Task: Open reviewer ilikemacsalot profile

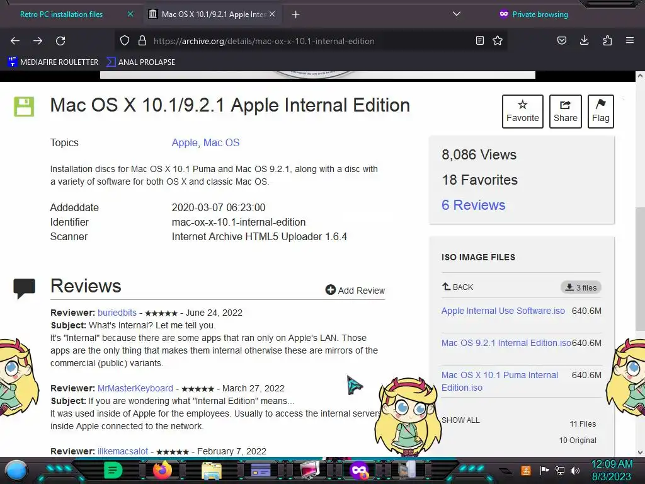Action: tap(123, 451)
